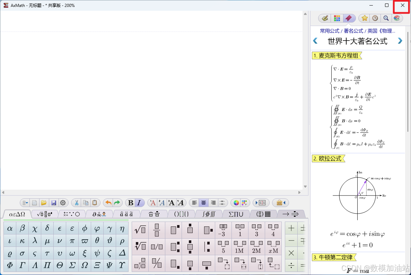Go to next formula page arrow
This screenshot has width=411, height=275.
click(x=400, y=41)
